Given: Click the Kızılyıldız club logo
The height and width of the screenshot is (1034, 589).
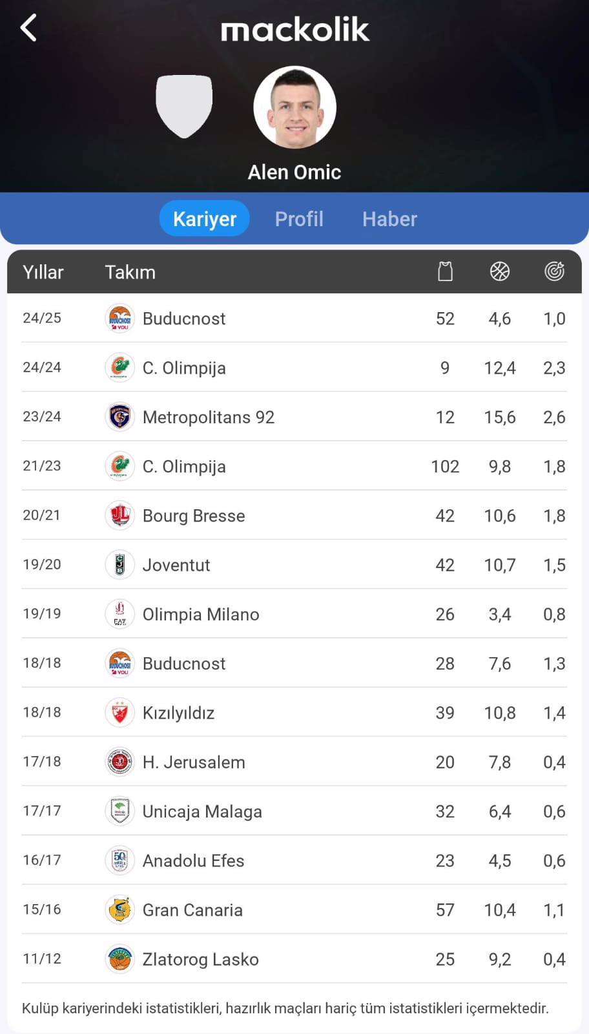Looking at the screenshot, I should click(120, 713).
